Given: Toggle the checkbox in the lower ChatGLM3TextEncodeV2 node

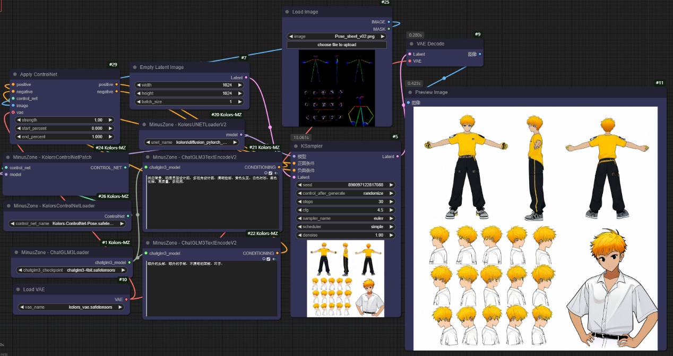Looking at the screenshot, I should (269, 259).
